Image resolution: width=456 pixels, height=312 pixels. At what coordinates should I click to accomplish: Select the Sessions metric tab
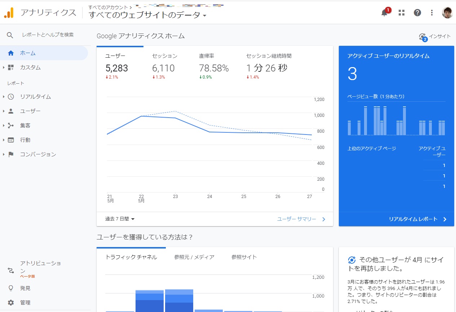coord(165,66)
